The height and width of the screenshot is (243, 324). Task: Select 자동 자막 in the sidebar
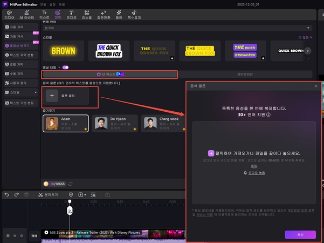[21, 27]
